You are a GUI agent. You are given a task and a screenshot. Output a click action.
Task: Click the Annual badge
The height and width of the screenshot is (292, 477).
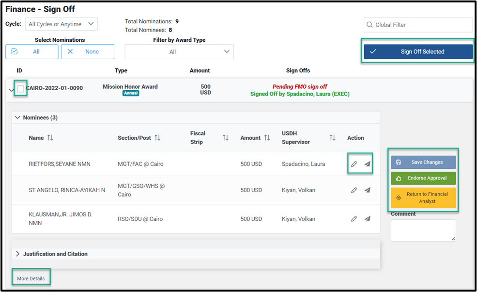pyautogui.click(x=131, y=93)
